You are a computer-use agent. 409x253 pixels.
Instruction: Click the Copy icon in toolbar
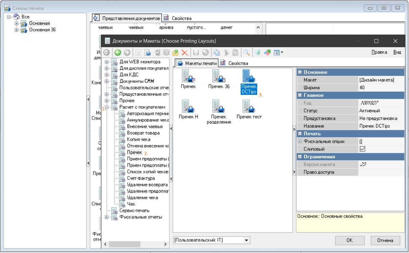coord(217,52)
